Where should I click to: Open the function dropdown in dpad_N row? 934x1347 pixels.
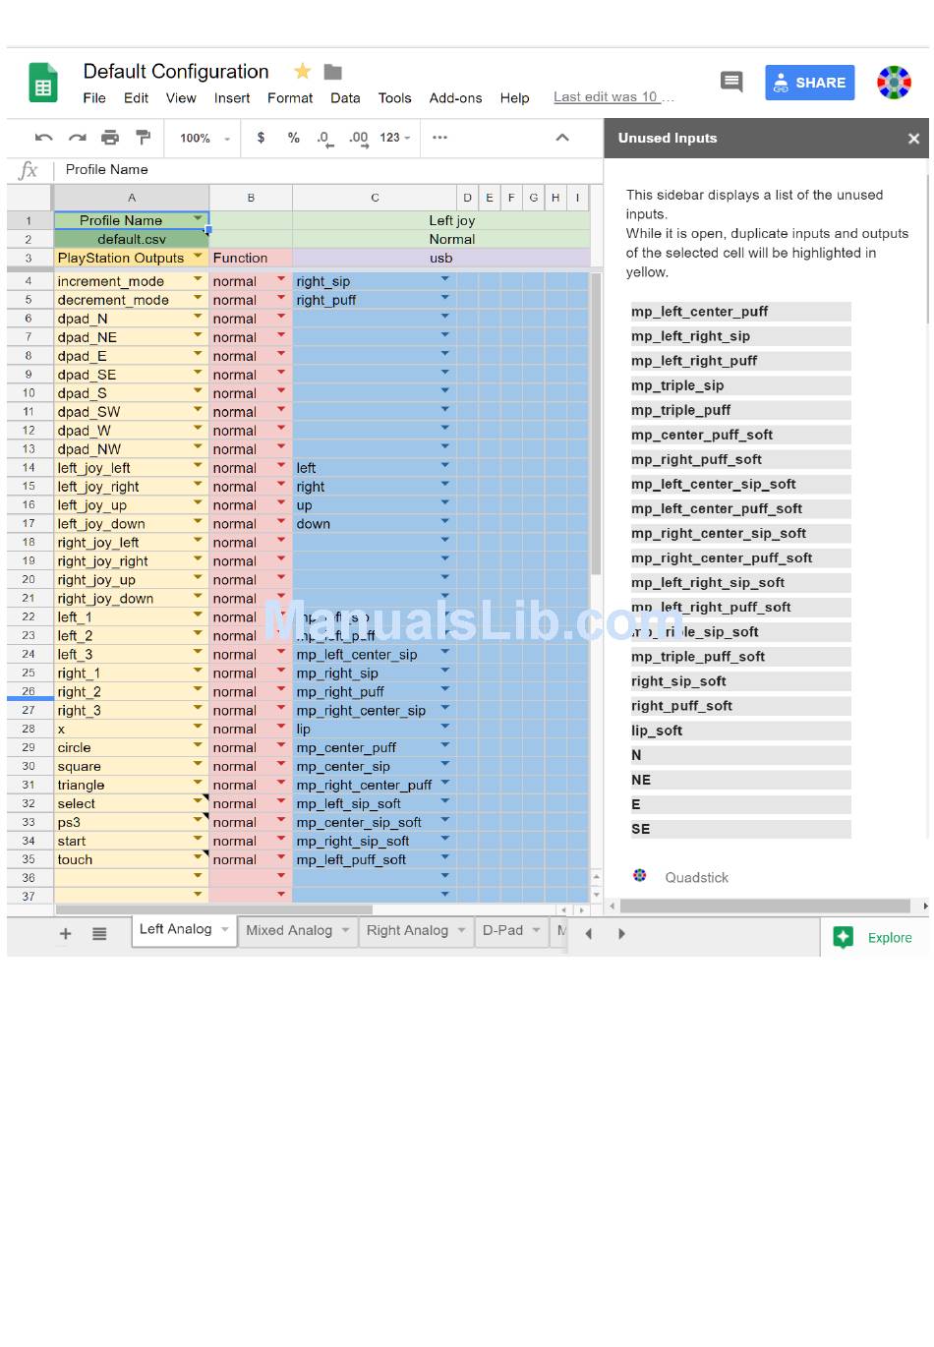coord(282,317)
